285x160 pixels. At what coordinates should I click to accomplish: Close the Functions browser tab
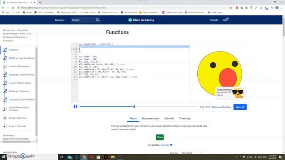34,3
